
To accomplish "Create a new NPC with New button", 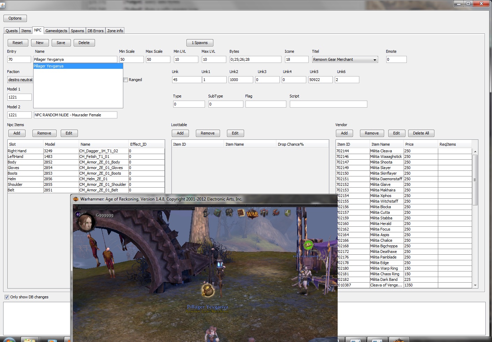I will coord(40,43).
